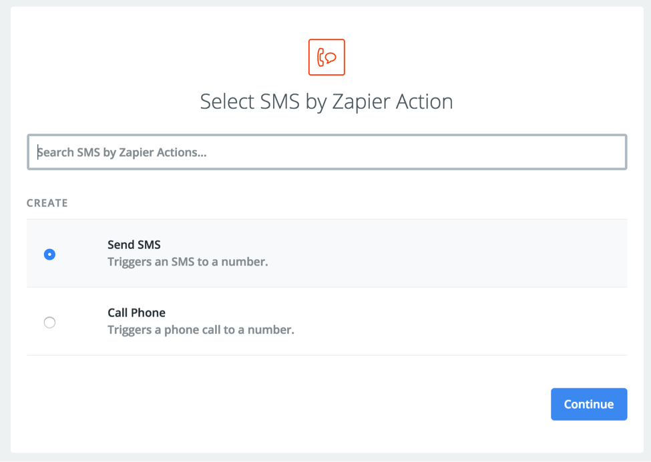Click the 'Select SMS by Zapier Action' heading
Viewport: 651px width, 462px height.
pyautogui.click(x=327, y=101)
